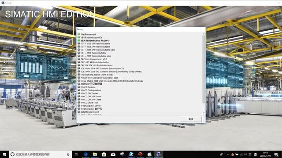The height and width of the screenshot is (158, 282).
Task: Select SQL Server 'Connectivity Components' row
Action: [111, 72]
